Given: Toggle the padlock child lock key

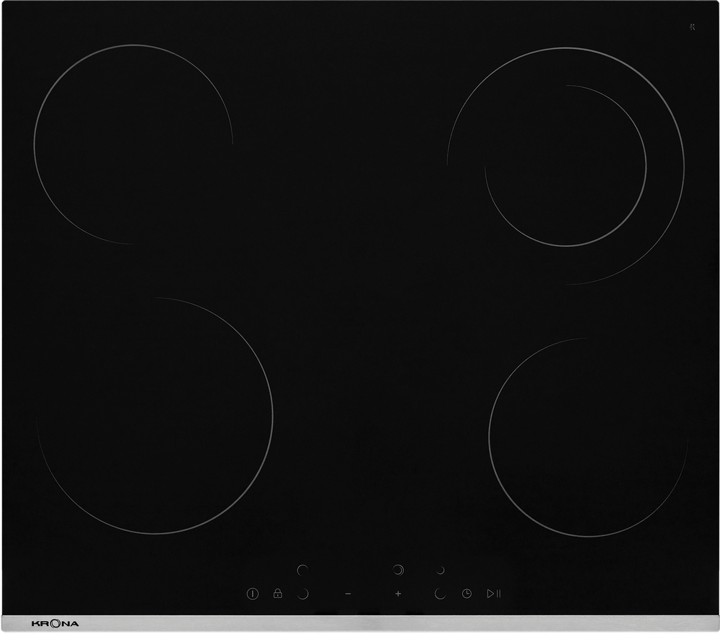Looking at the screenshot, I should tap(277, 594).
